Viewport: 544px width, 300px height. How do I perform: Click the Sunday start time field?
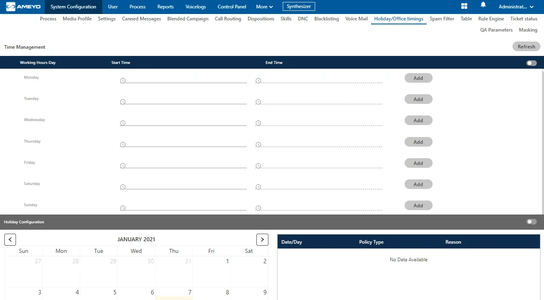pos(183,208)
